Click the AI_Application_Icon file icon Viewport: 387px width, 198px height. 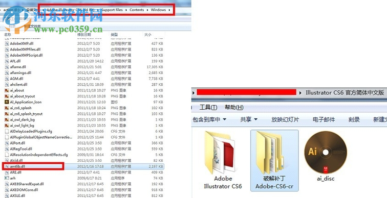[x=7, y=102]
